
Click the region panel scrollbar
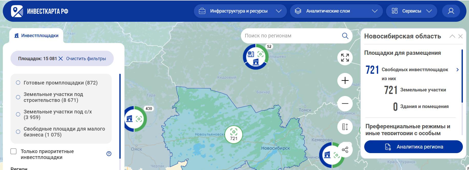coord(462,76)
